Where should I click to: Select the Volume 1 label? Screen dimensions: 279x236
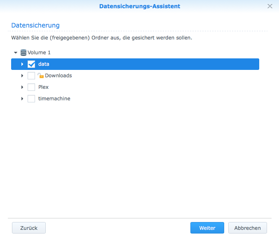point(39,53)
